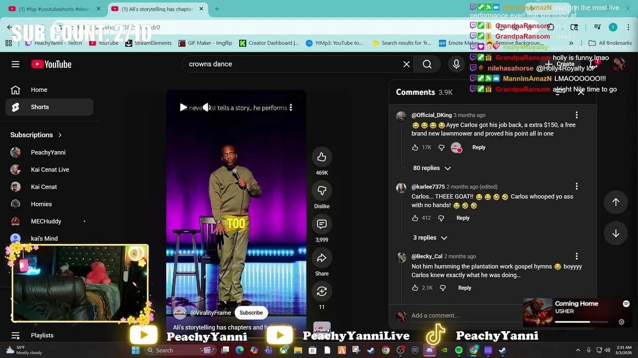Open options menu for @Official_DKing comment
This screenshot has height=358, width=638.
[x=577, y=115]
